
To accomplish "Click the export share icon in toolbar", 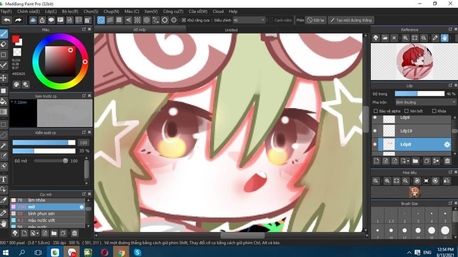I will [x=42, y=20].
